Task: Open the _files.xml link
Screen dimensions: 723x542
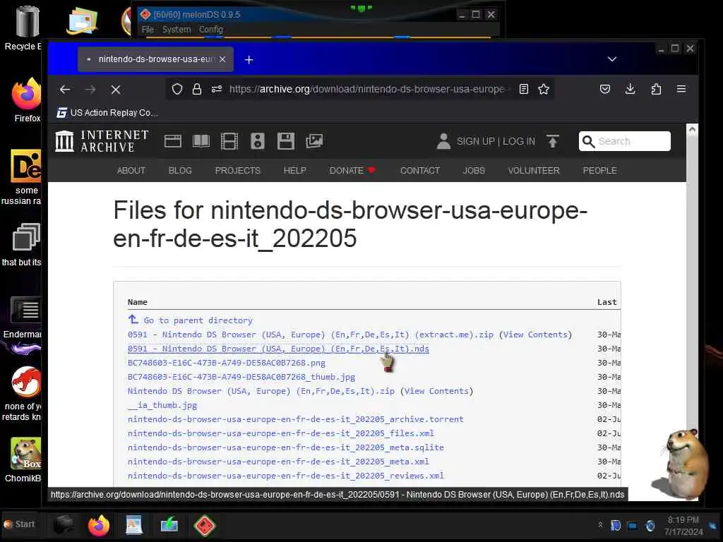Action: (x=281, y=433)
